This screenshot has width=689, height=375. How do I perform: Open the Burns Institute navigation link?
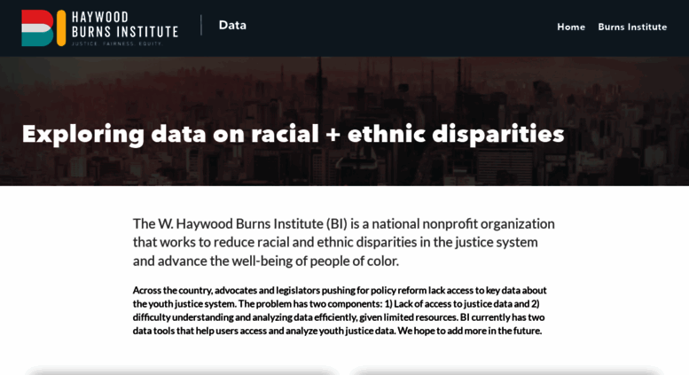pos(632,27)
